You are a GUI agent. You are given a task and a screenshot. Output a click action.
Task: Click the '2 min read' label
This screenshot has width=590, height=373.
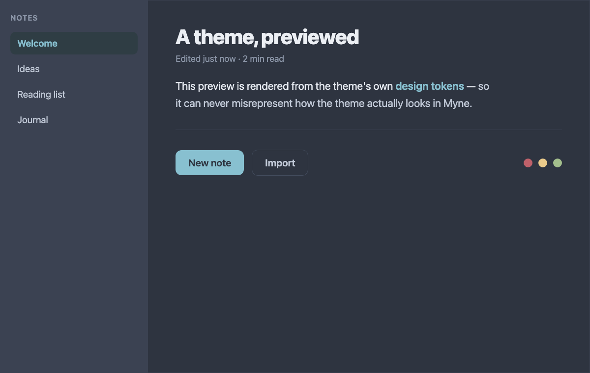[264, 59]
